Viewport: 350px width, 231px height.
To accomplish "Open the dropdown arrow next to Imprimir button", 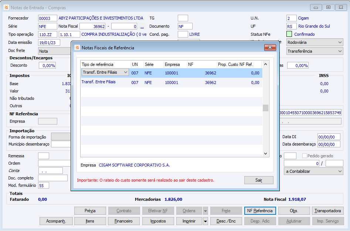I will tap(205, 221).
